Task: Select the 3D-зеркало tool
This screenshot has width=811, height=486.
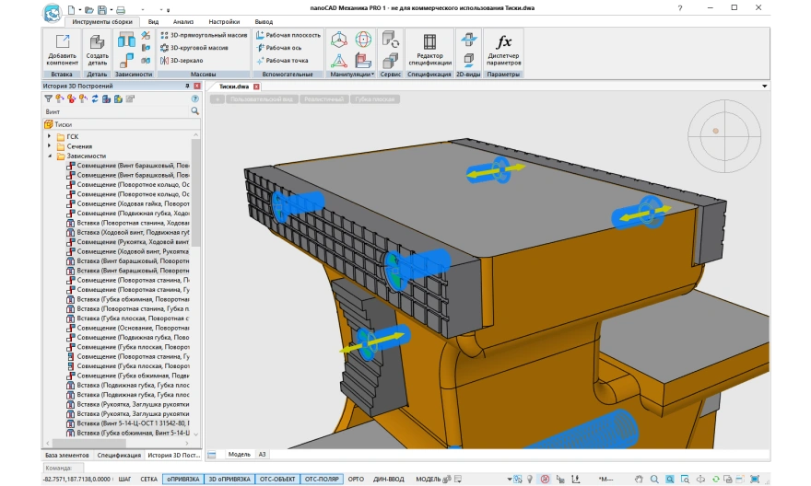Action: tap(184, 61)
